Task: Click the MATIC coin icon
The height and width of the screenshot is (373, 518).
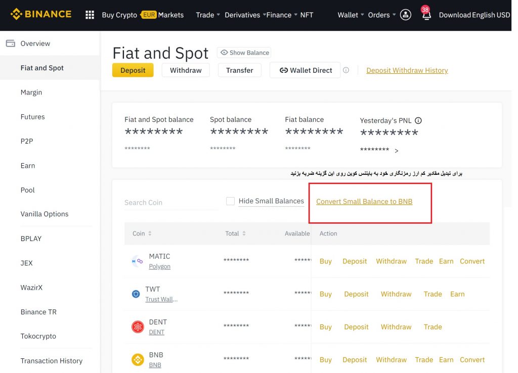Action: click(137, 261)
